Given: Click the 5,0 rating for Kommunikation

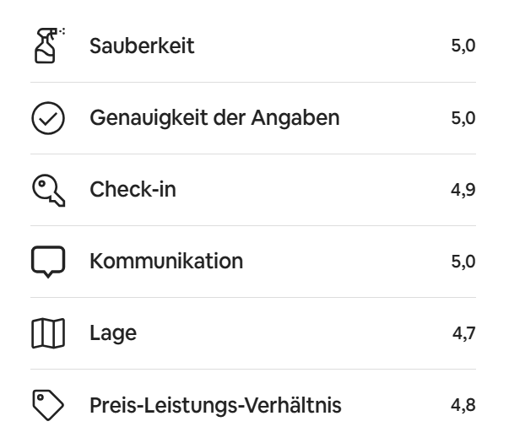Looking at the screenshot, I should (463, 262).
